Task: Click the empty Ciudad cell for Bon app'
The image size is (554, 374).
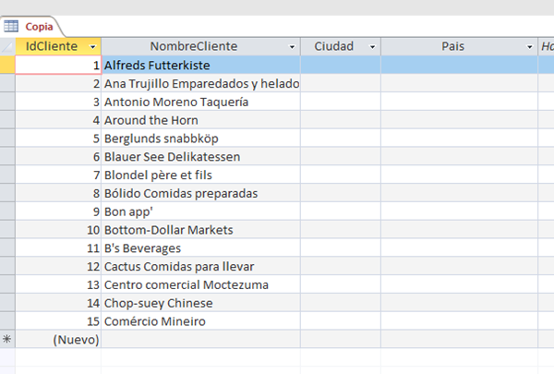Action: pos(340,211)
